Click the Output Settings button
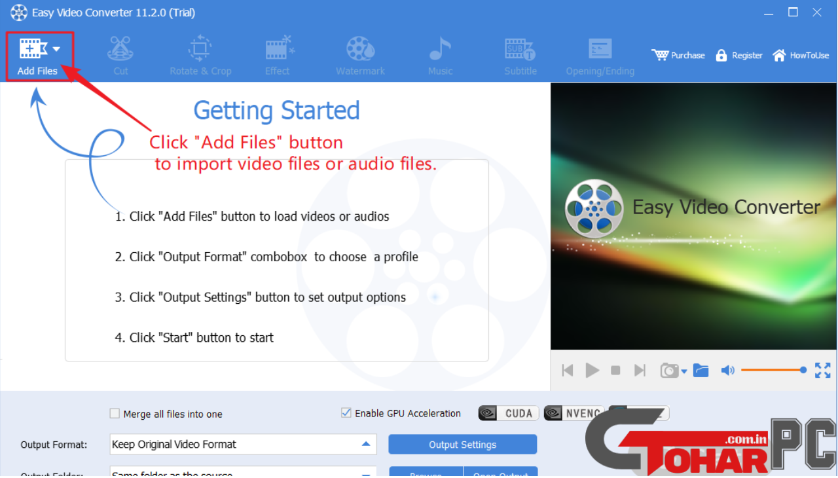838x478 pixels. 463,445
